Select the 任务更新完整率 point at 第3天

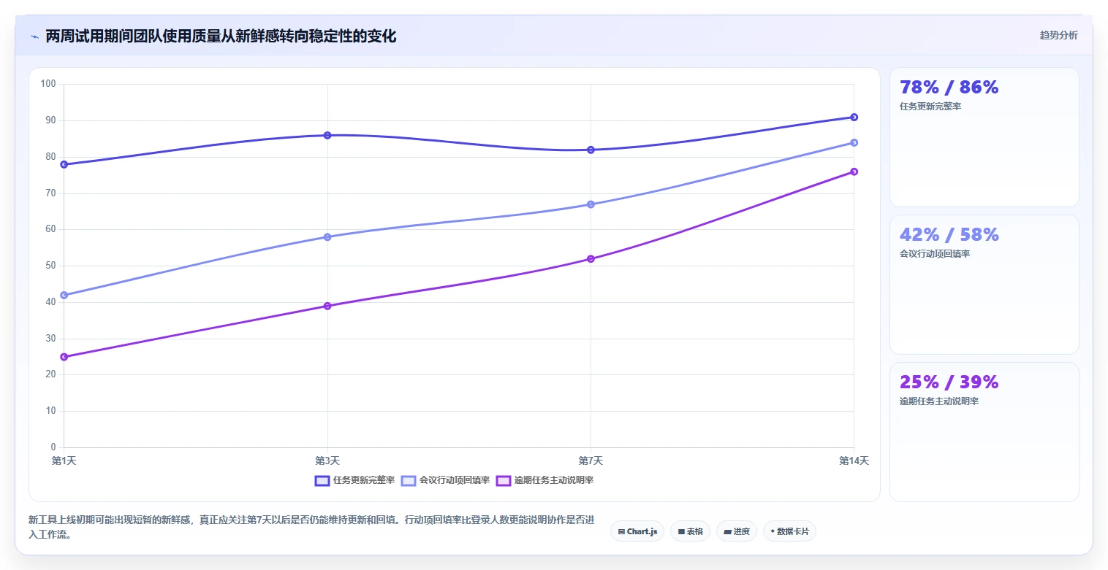327,135
